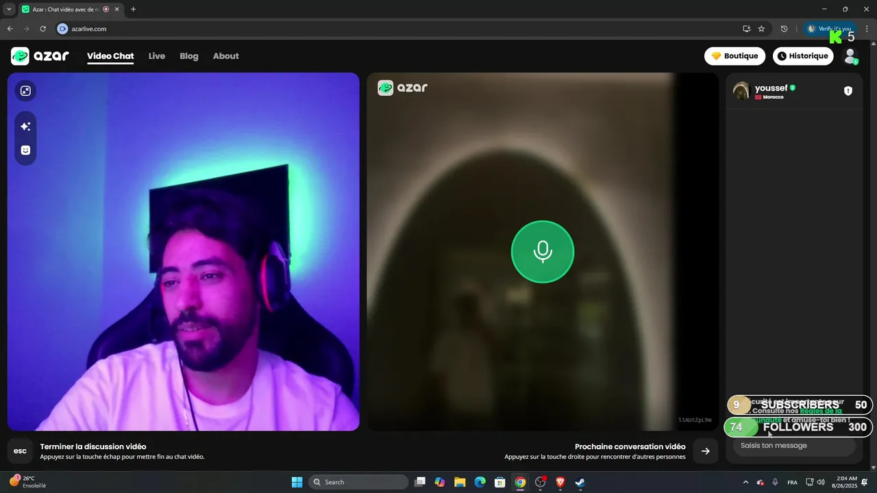Screen dimensions: 877x493
Task: Click the Azar logo in the header
Action: (40, 56)
